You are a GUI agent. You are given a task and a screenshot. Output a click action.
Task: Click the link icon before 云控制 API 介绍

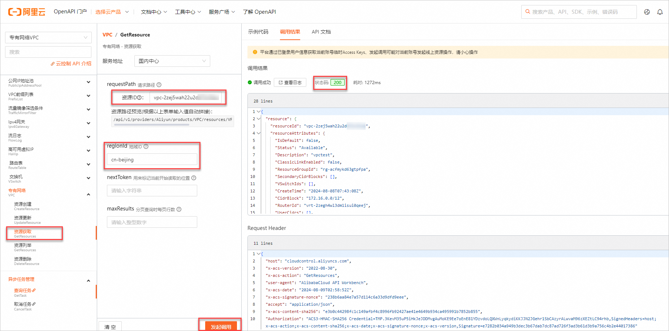pos(53,64)
